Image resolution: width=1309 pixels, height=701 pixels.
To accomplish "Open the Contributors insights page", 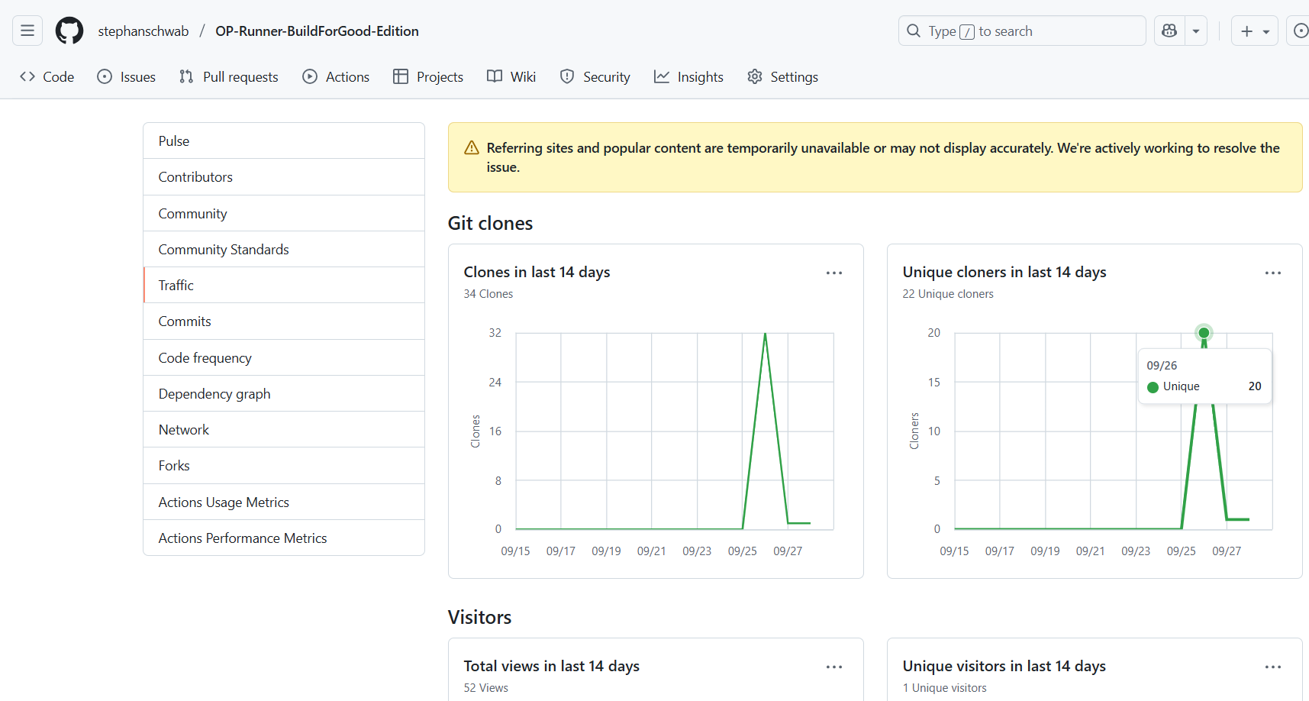I will (x=195, y=177).
